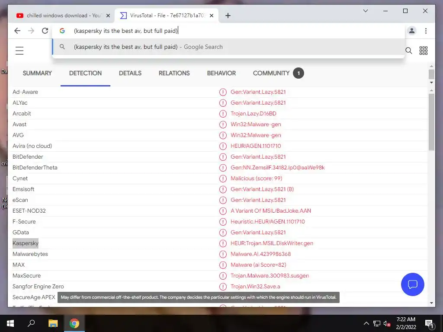Click the VirusTotal search magnifier icon
Screen dimensions: 443x332
[x=408, y=51]
